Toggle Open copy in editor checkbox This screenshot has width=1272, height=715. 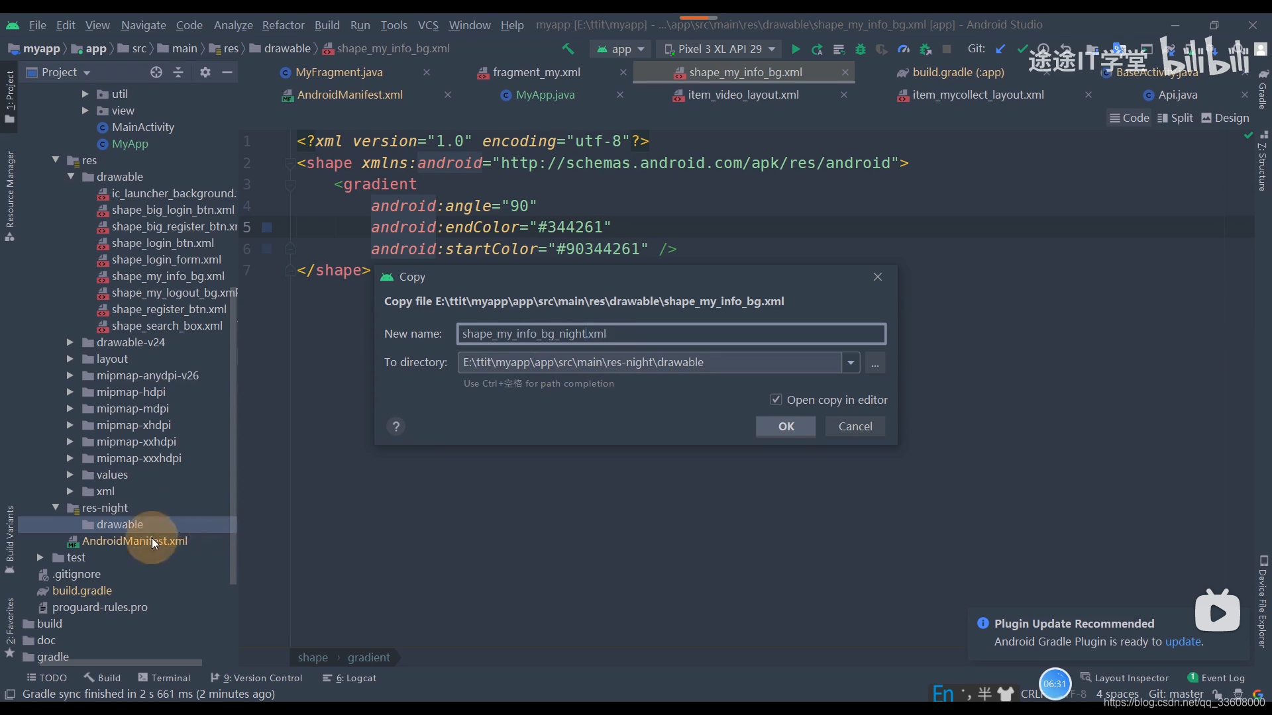[x=776, y=400]
